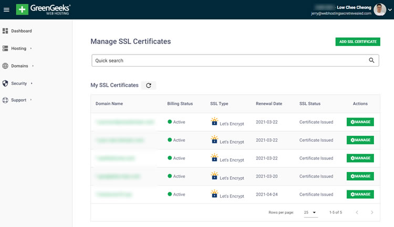The height and width of the screenshot is (227, 394).
Task: Click the Dashboard sidebar icon
Action: click(x=5, y=31)
